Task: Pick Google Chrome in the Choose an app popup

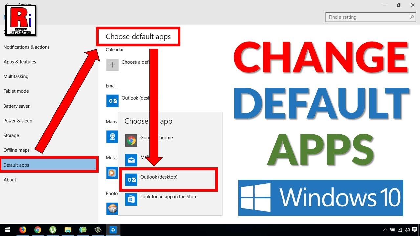Action: 170,140
